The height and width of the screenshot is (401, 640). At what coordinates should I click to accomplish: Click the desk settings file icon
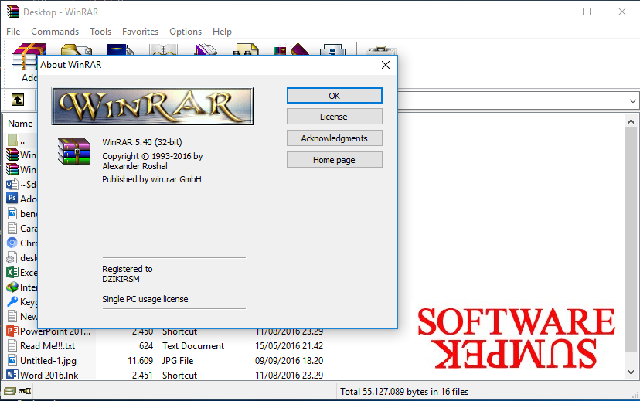point(12,257)
